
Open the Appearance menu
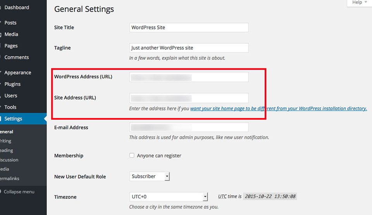click(x=17, y=73)
